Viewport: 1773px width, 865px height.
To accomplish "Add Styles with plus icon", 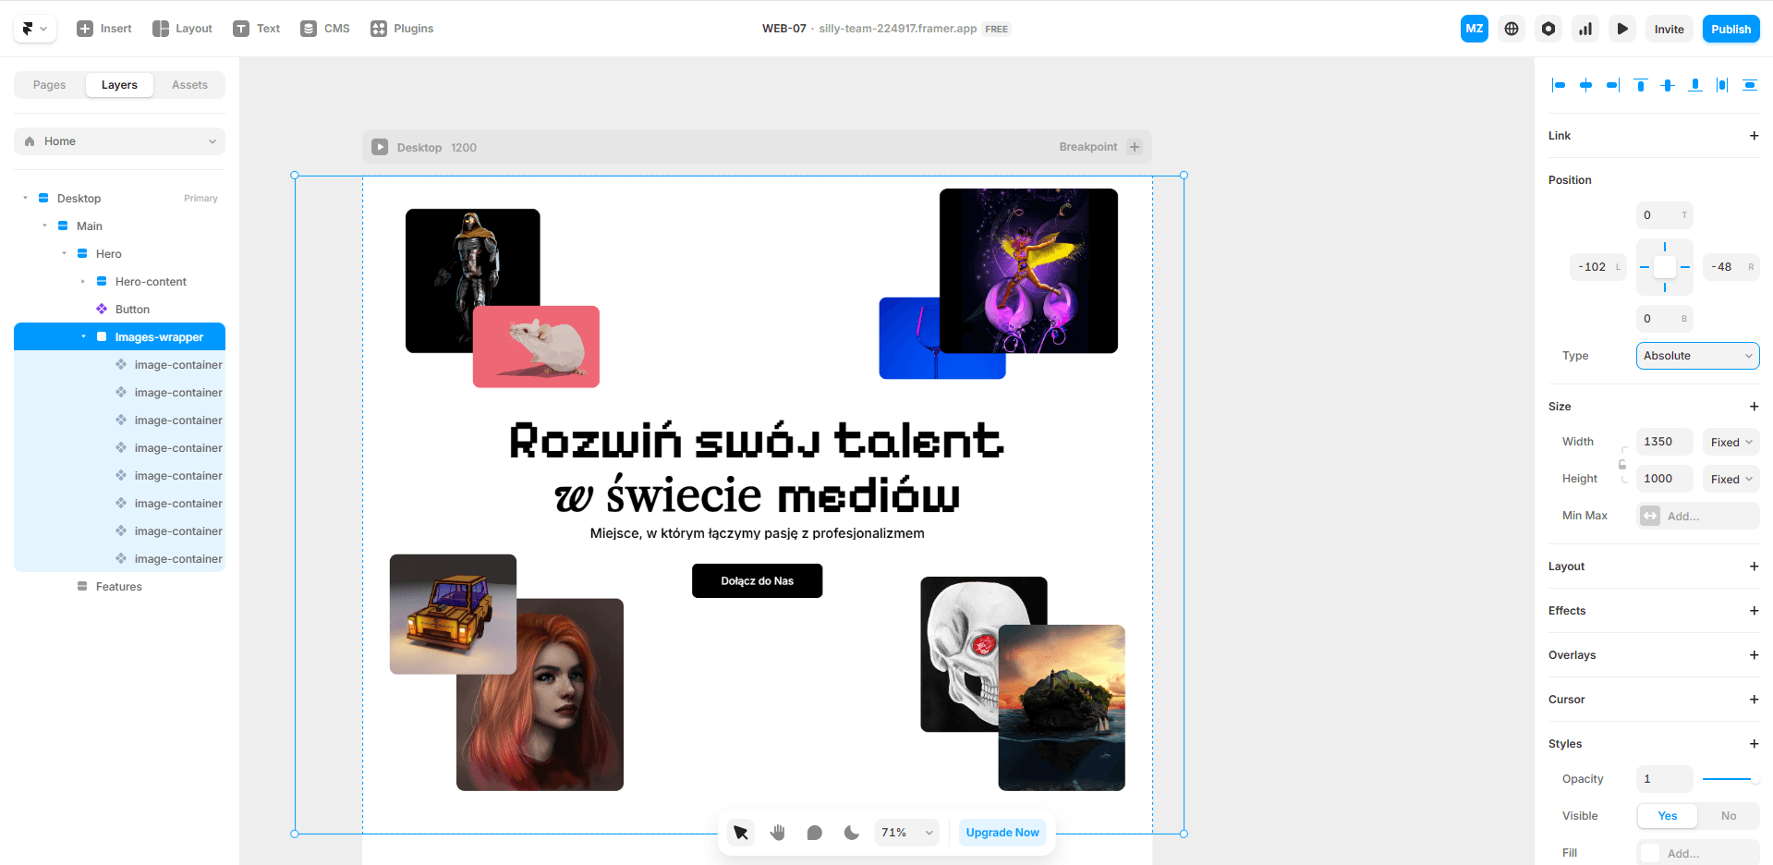I will (1754, 744).
